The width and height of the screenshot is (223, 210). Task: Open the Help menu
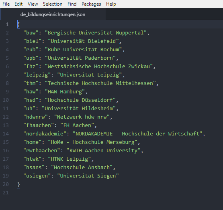(x=111, y=4)
